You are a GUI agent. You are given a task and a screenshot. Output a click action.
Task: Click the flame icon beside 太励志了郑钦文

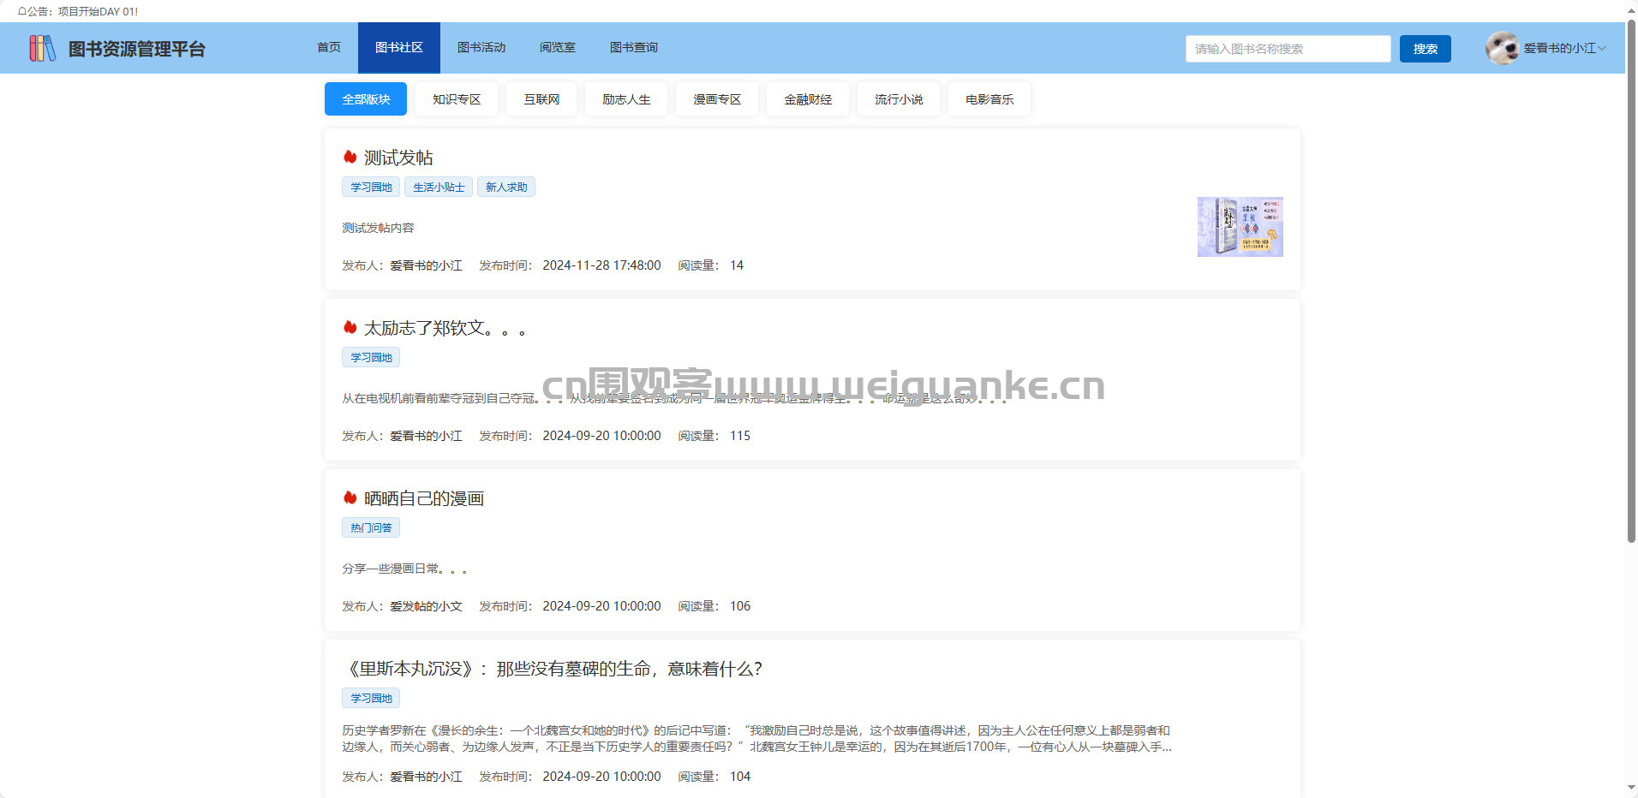coord(350,327)
